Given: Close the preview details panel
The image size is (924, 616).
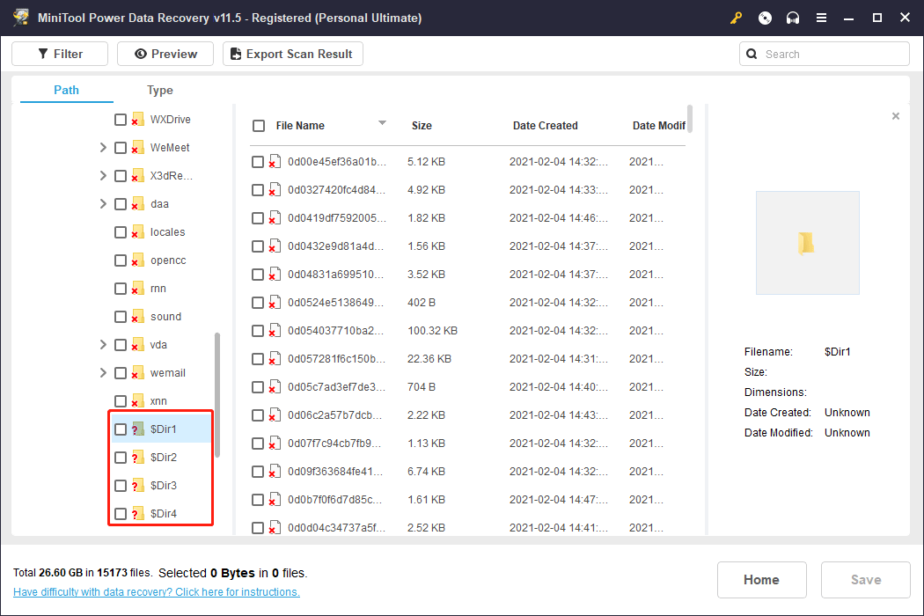Looking at the screenshot, I should 896,116.
